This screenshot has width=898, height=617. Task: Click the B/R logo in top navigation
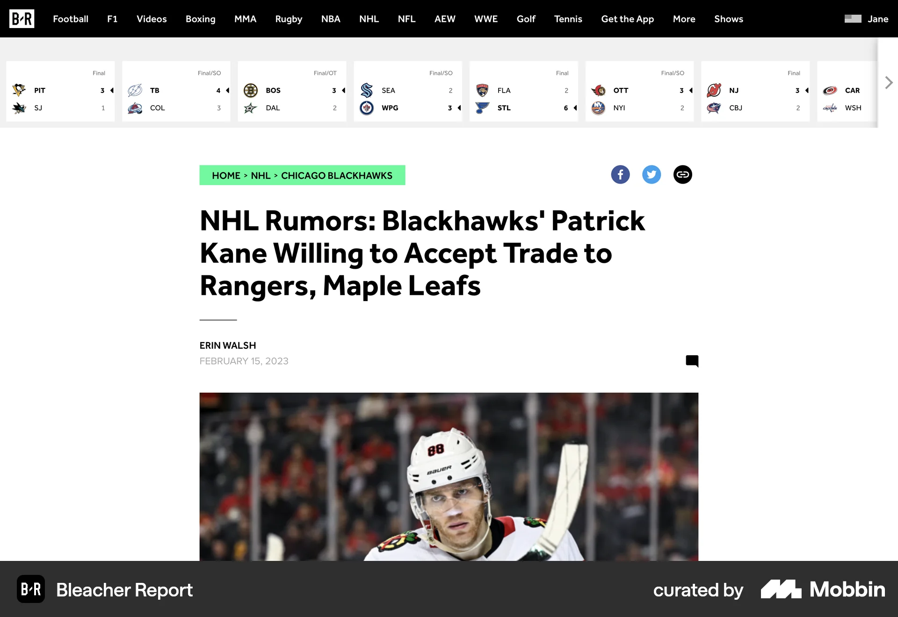(x=22, y=19)
